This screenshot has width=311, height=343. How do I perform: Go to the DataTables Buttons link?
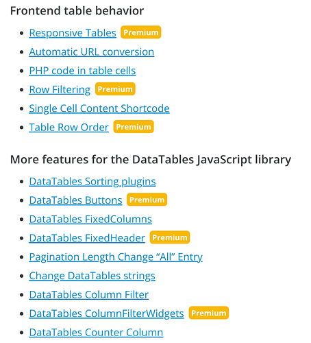(75, 200)
